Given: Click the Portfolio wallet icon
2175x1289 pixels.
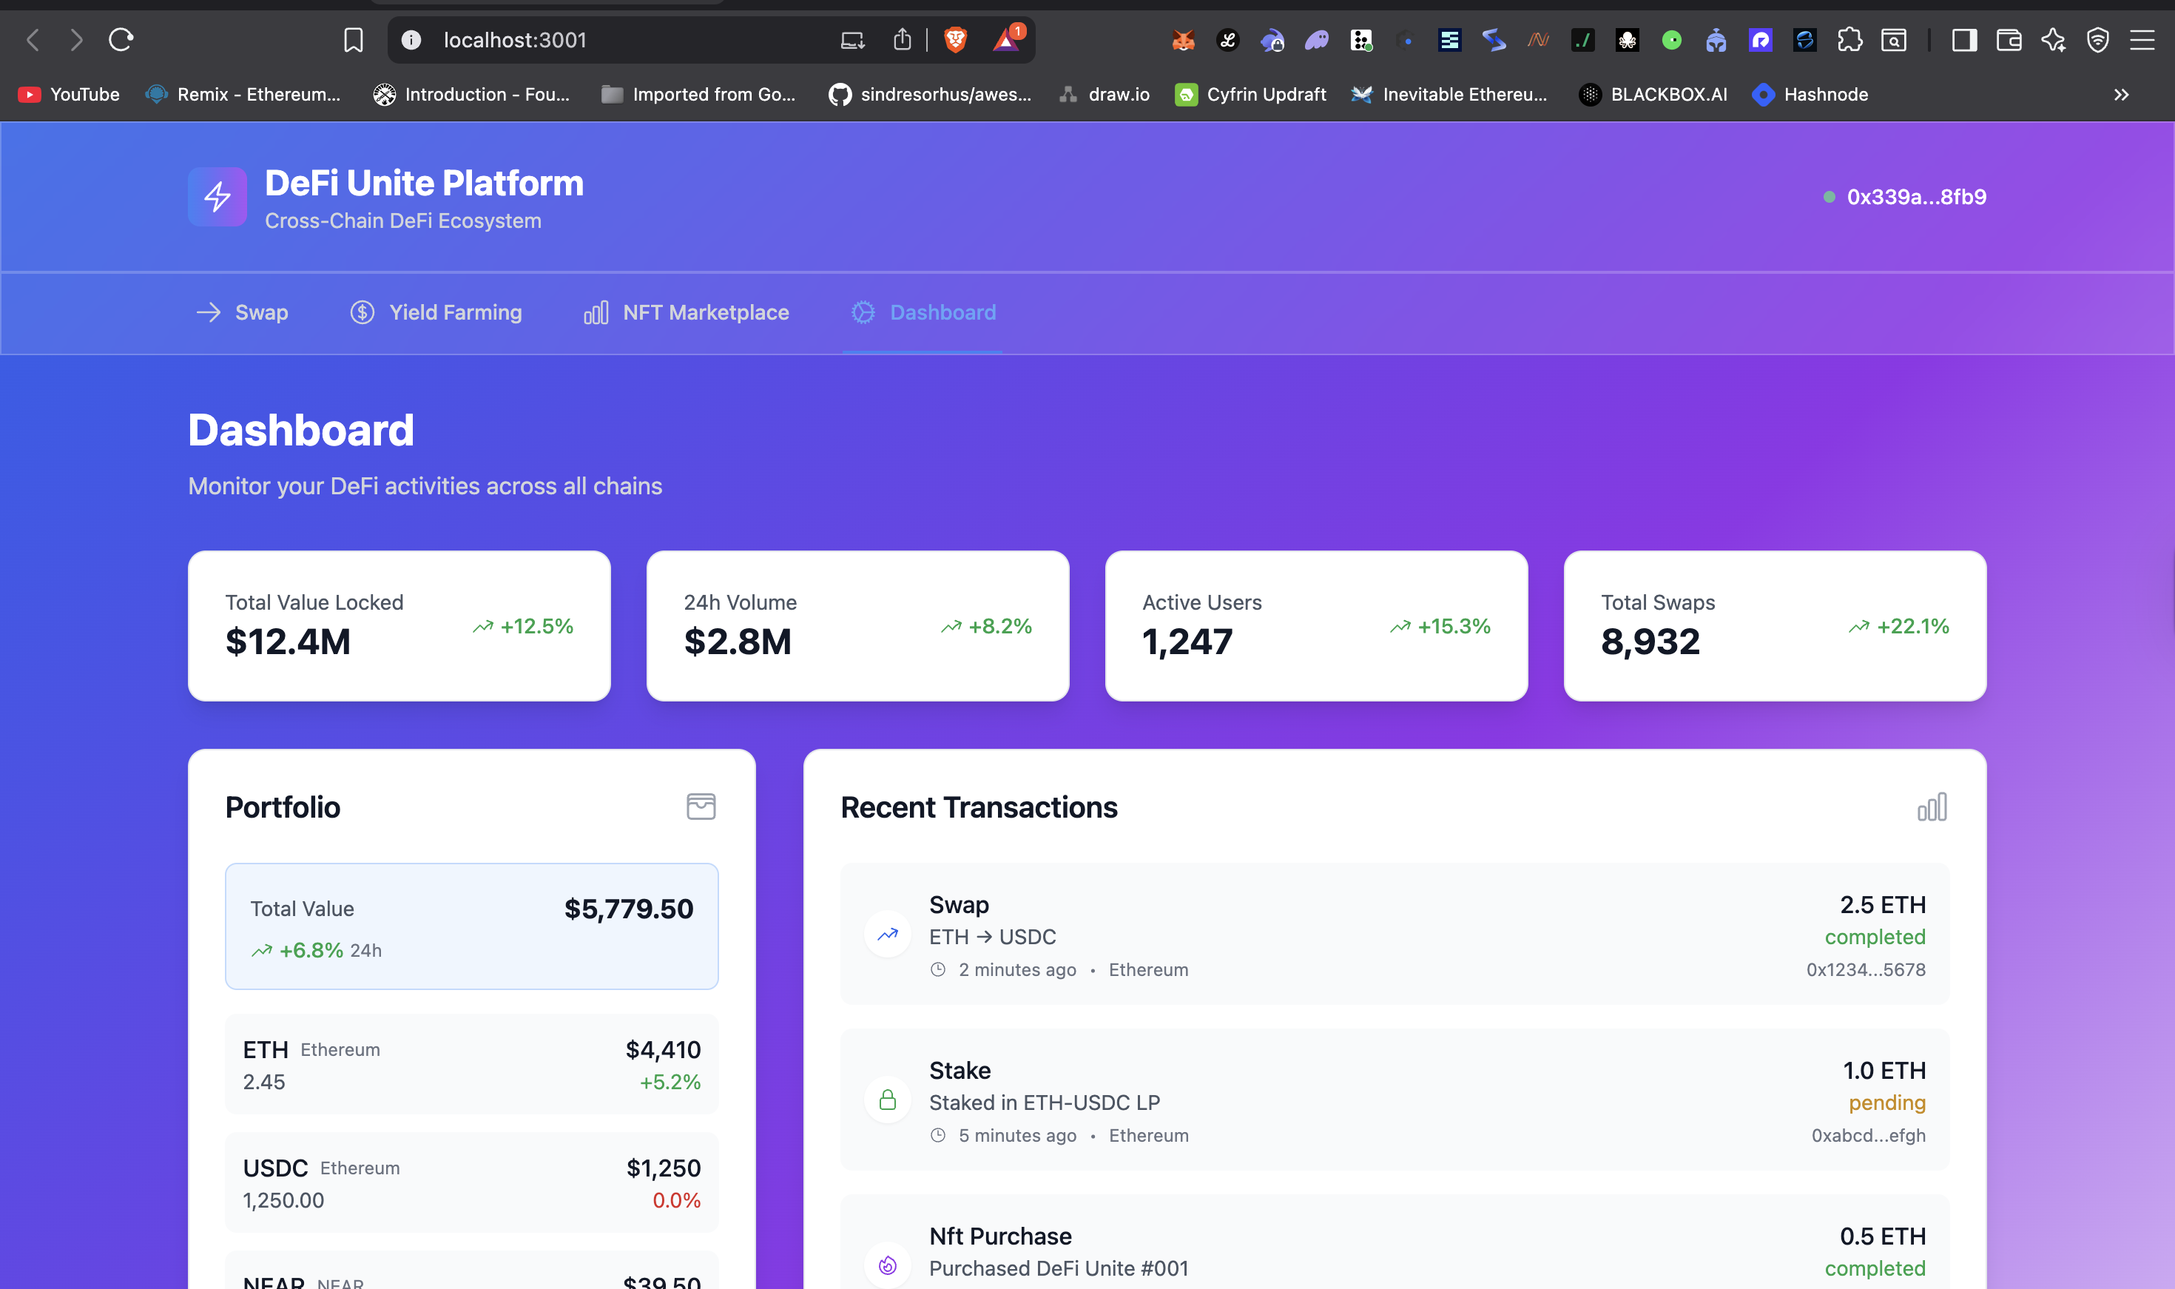Looking at the screenshot, I should coord(701,807).
